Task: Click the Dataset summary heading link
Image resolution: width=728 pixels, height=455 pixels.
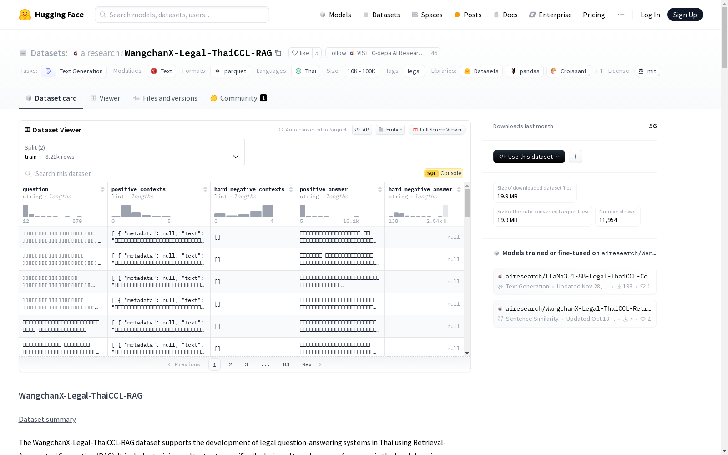Action: (47, 419)
